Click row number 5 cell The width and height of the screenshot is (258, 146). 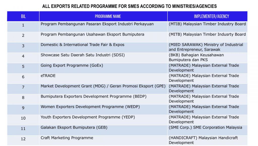(23, 68)
